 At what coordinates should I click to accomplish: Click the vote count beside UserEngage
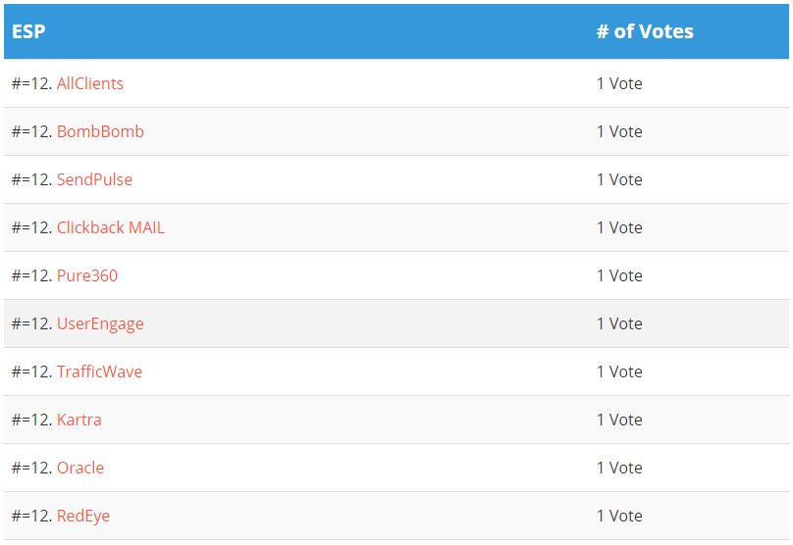coord(619,323)
